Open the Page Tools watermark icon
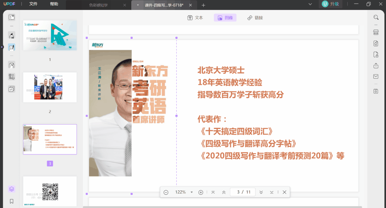The width and height of the screenshot is (386, 208). point(11,89)
